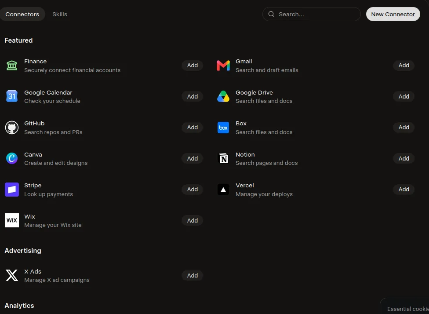
Task: Add the Google Drive connector
Action: [404, 96]
